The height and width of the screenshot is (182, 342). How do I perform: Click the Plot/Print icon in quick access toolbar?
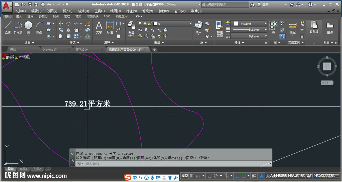click(x=43, y=4)
